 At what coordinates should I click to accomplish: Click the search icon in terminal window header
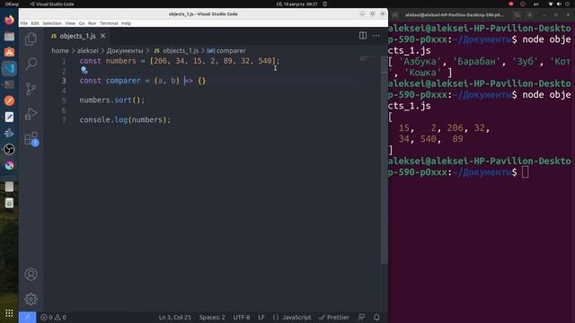tap(517, 15)
